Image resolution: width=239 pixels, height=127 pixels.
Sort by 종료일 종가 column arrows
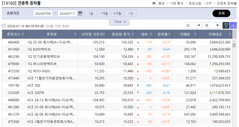(x=133, y=34)
